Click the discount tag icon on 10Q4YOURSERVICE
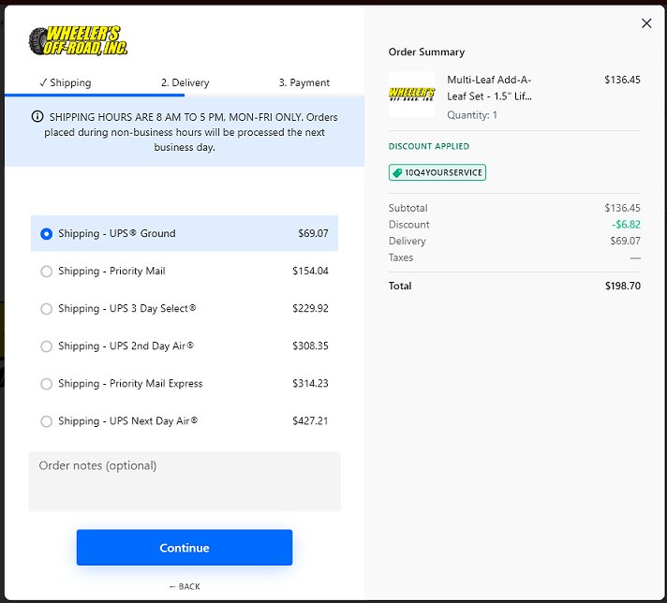667x603 pixels. click(397, 172)
